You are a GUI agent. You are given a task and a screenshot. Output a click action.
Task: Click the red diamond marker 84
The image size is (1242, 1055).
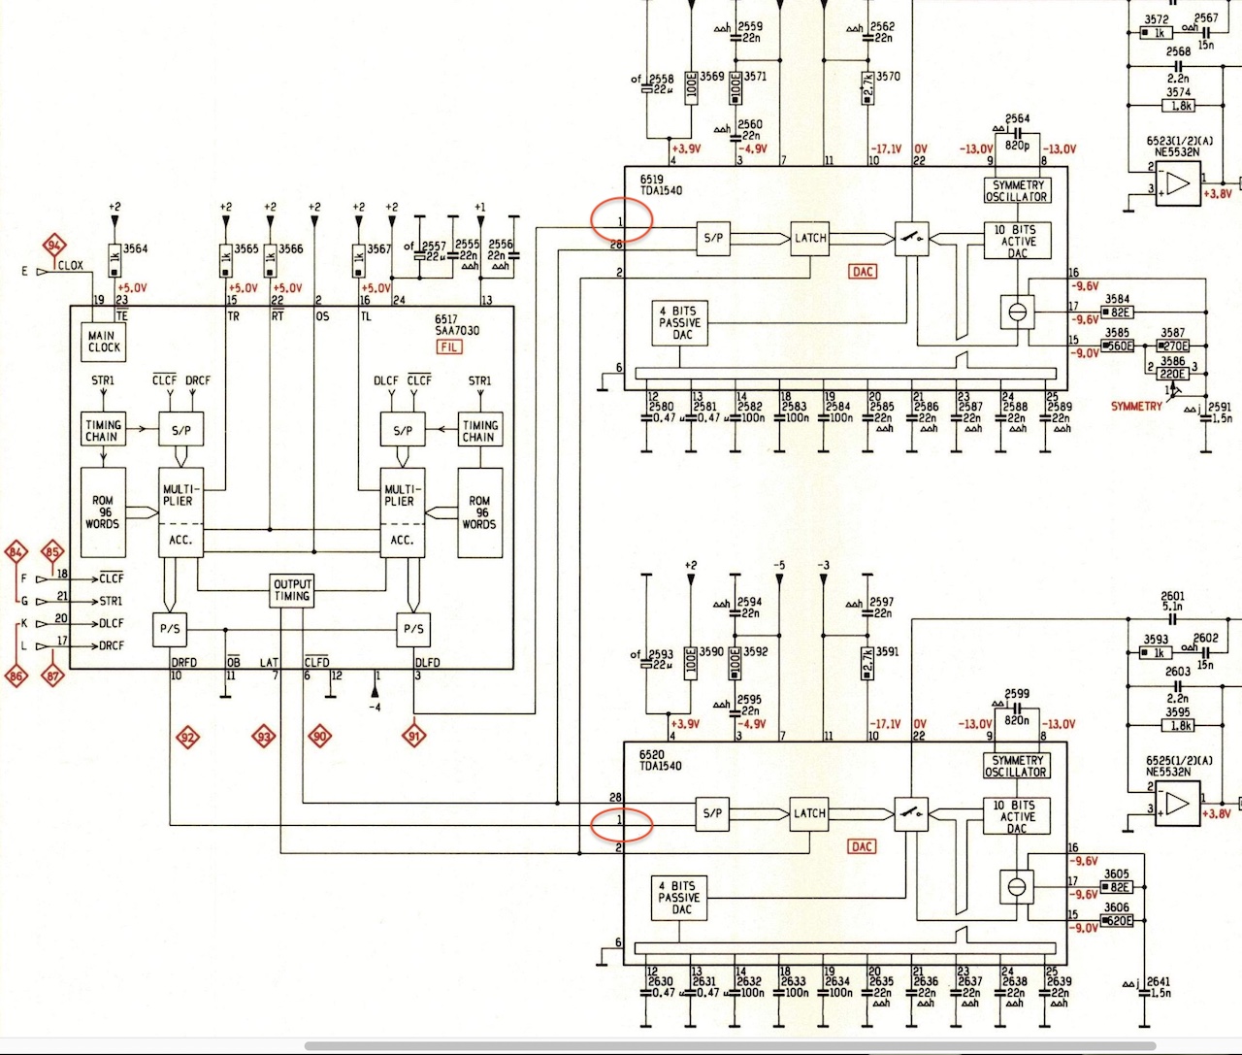(x=16, y=553)
